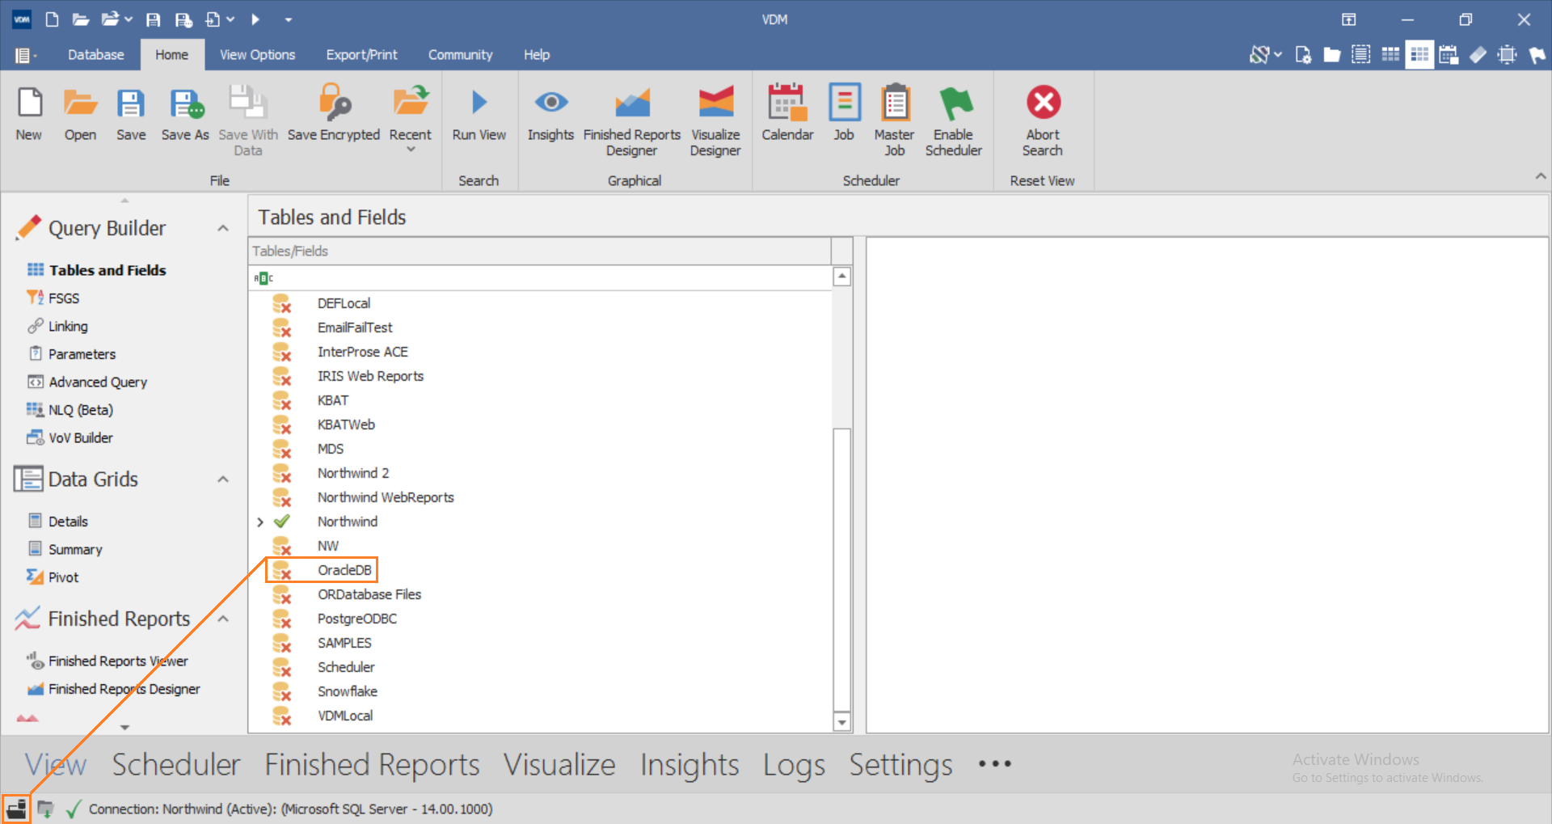The width and height of the screenshot is (1552, 824).
Task: Open the Settings bottom navigation section
Action: 900,765
